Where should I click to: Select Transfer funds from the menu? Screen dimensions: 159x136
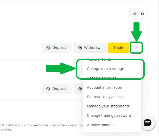[99, 59]
